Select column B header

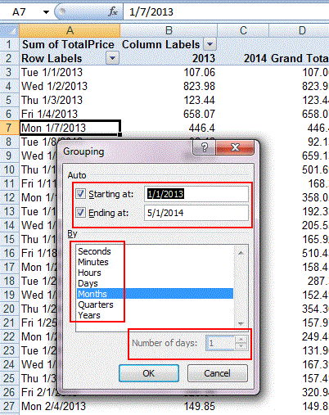169,30
